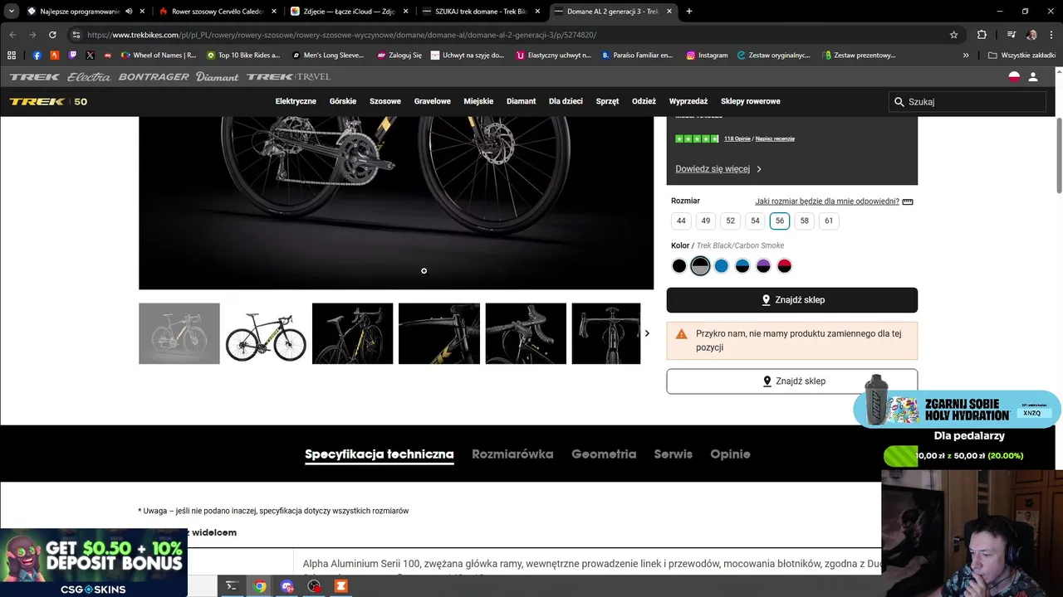Open the 118 Opinie link
Image resolution: width=1063 pixels, height=597 pixels.
[737, 138]
